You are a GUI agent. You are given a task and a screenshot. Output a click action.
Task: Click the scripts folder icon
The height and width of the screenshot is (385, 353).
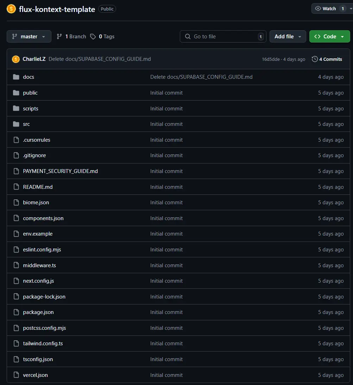(16, 108)
